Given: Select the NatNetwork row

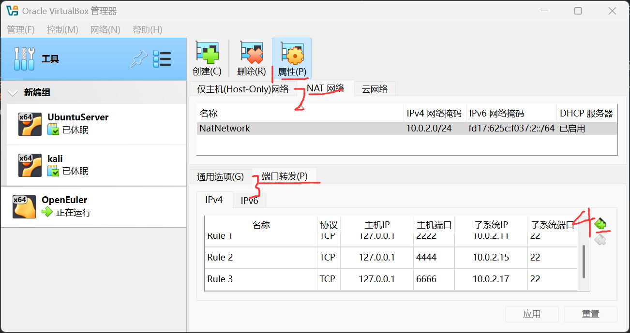Looking at the screenshot, I should coord(407,129).
